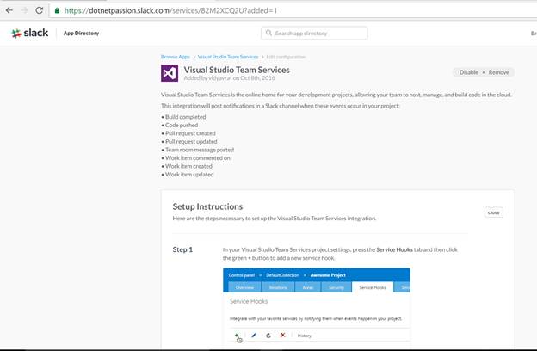Click 'Added by vidyavrat' subtitle text

[229, 78]
